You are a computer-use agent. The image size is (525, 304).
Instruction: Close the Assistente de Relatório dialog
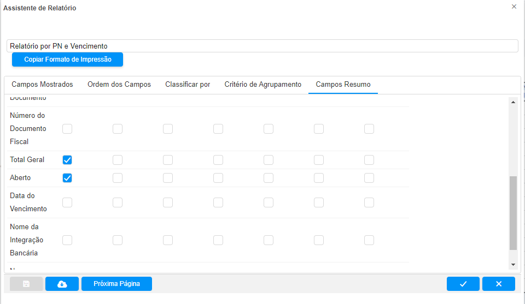pyautogui.click(x=514, y=7)
